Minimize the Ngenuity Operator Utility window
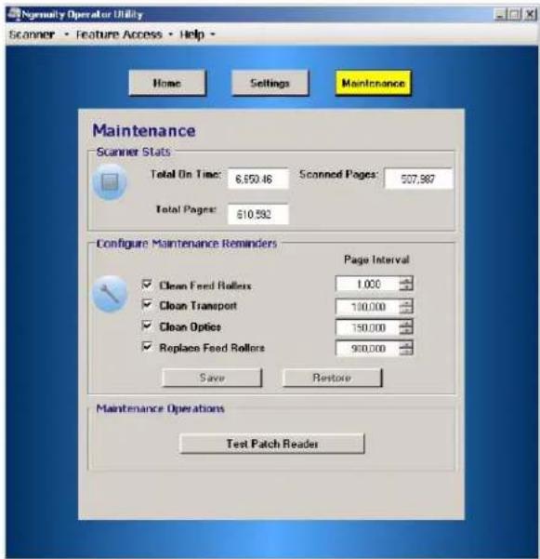 tap(500, 14)
